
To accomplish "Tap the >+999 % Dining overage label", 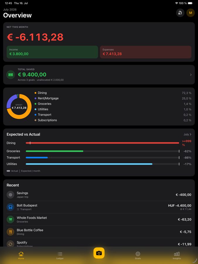I will click(x=187, y=143).
